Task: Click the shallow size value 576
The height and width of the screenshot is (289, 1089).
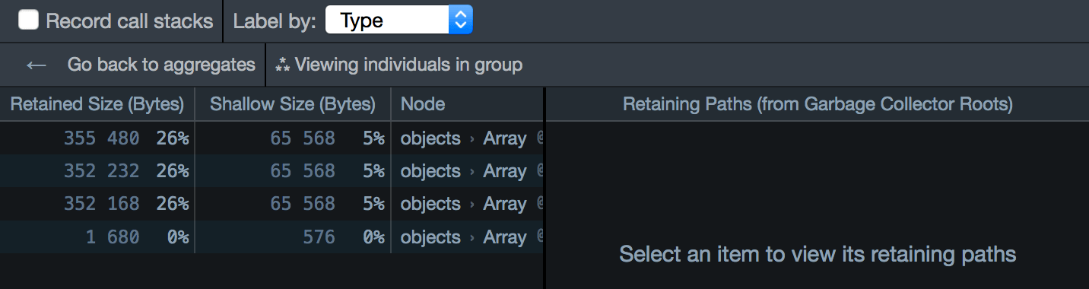Action: pos(318,237)
